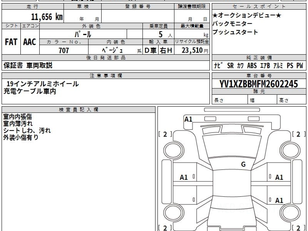Click the プッシュスタート sales point
This screenshot has height=231, width=308.
tap(235, 32)
